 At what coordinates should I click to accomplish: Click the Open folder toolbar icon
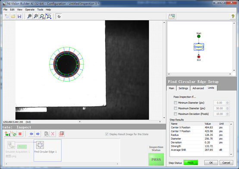coord(13,16)
